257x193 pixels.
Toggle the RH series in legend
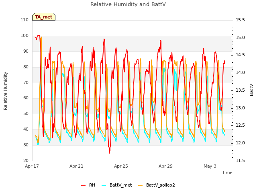88,185
